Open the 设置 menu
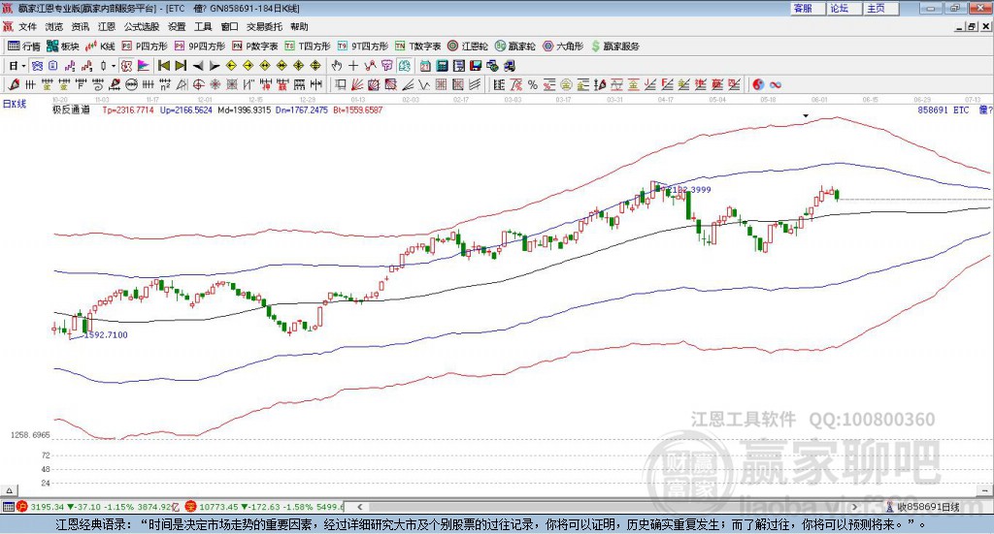 [177, 26]
